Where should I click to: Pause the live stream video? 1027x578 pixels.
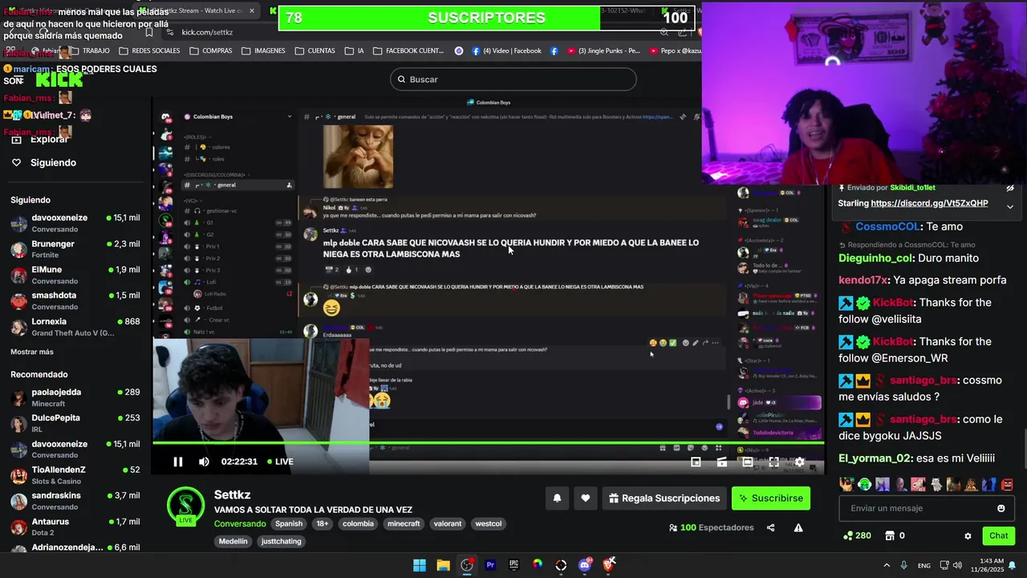(x=178, y=462)
